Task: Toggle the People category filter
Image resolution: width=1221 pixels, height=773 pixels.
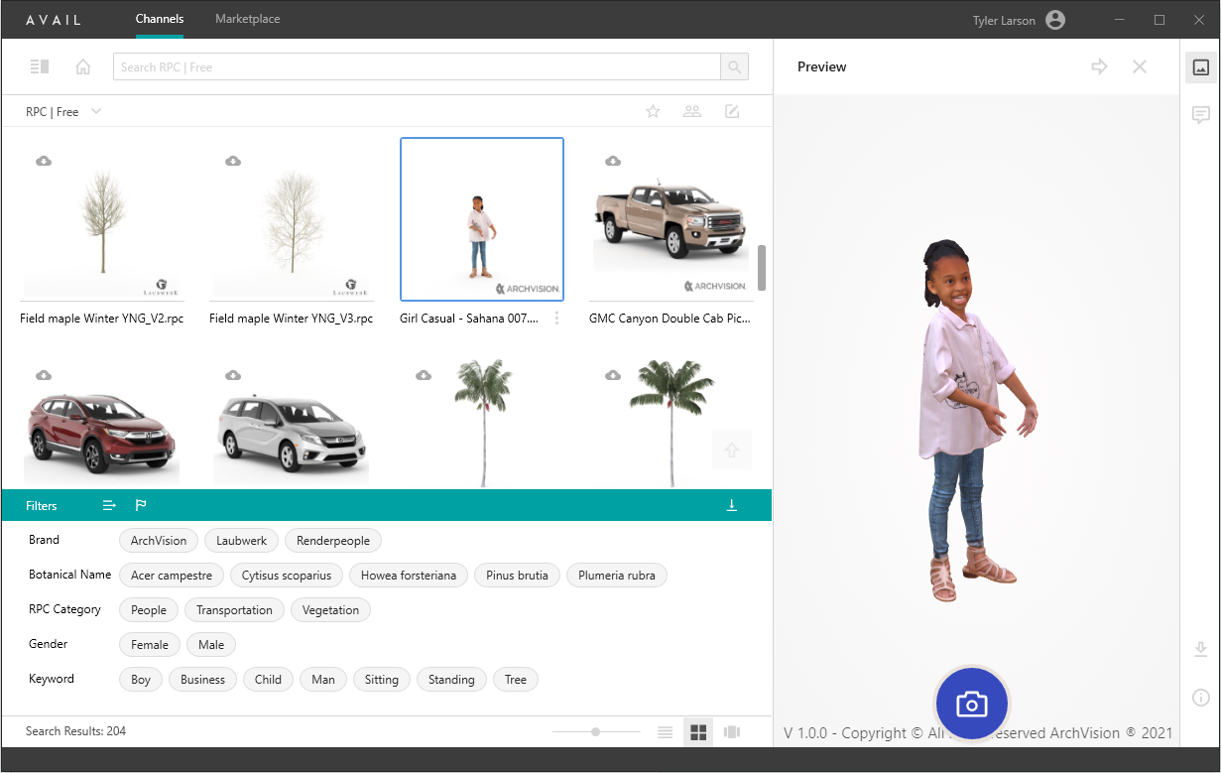Action: [x=149, y=610]
